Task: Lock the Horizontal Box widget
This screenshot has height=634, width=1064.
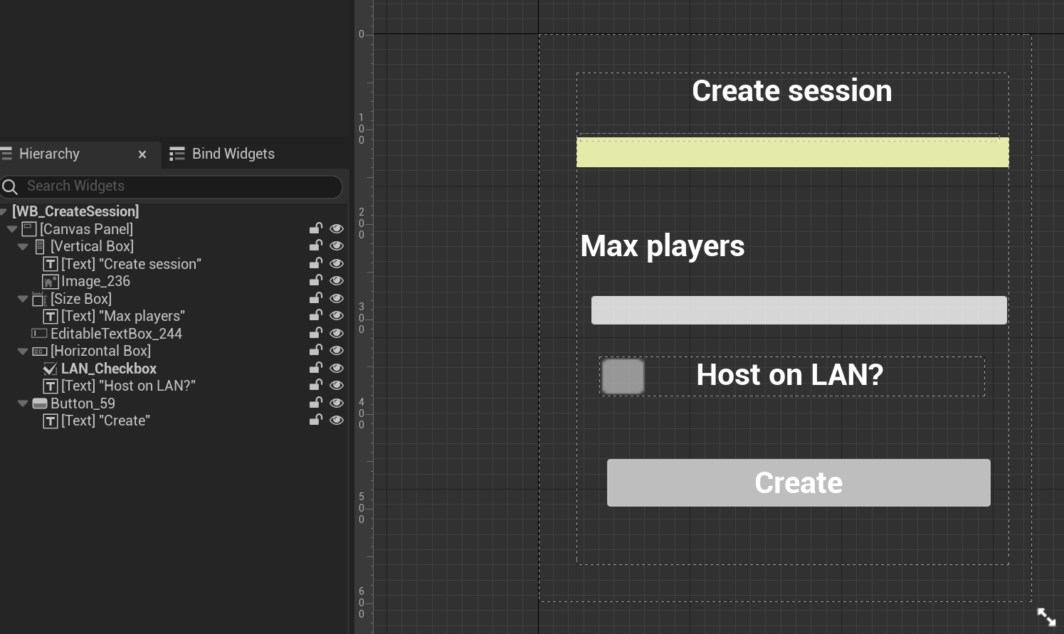Action: 315,350
